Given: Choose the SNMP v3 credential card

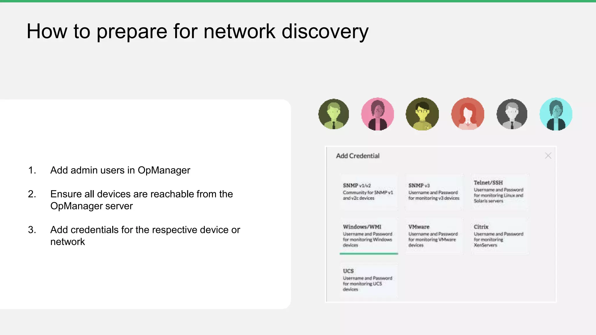Looking at the screenshot, I should tap(434, 192).
